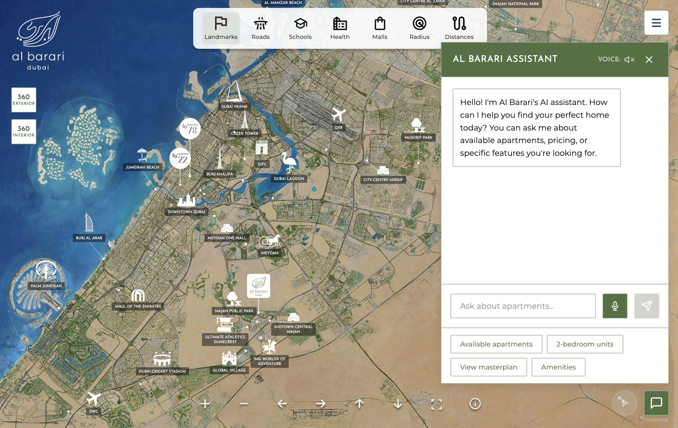The image size is (678, 428).
Task: Open the map info button
Action: (x=475, y=404)
